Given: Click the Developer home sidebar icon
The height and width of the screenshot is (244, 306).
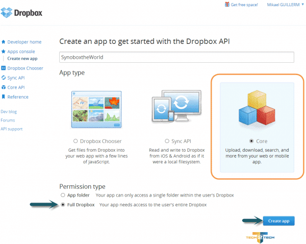Looking at the screenshot, I should tap(4, 42).
